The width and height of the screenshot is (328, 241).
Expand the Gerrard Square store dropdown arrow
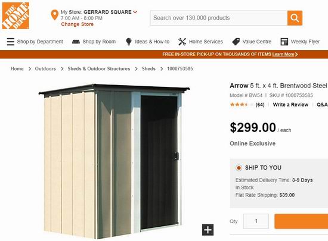(135, 12)
